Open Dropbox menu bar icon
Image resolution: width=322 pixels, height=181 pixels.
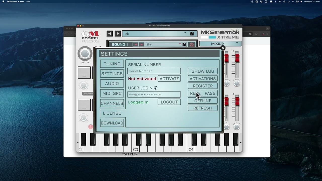[x=261, y=2]
